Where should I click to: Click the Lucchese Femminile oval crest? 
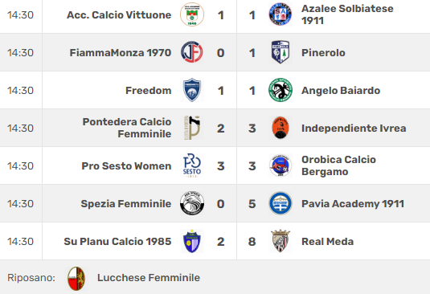click(x=76, y=279)
